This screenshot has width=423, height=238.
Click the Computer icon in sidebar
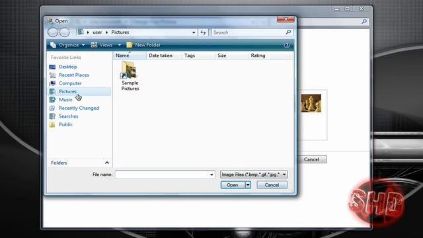coord(53,83)
